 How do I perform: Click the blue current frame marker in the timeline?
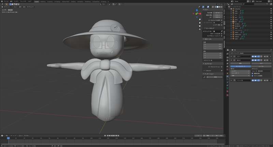click(9, 138)
